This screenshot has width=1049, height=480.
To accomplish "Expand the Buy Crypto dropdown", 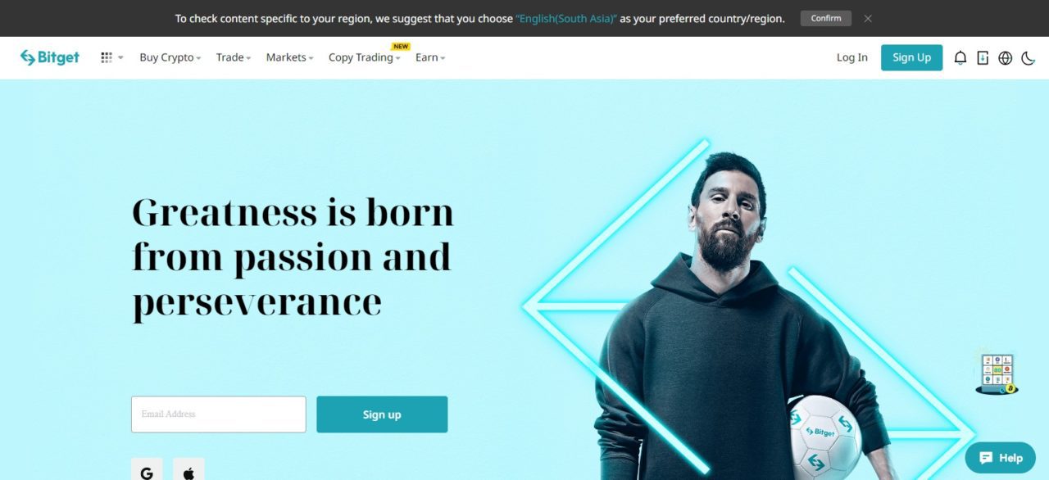I will pyautogui.click(x=170, y=57).
